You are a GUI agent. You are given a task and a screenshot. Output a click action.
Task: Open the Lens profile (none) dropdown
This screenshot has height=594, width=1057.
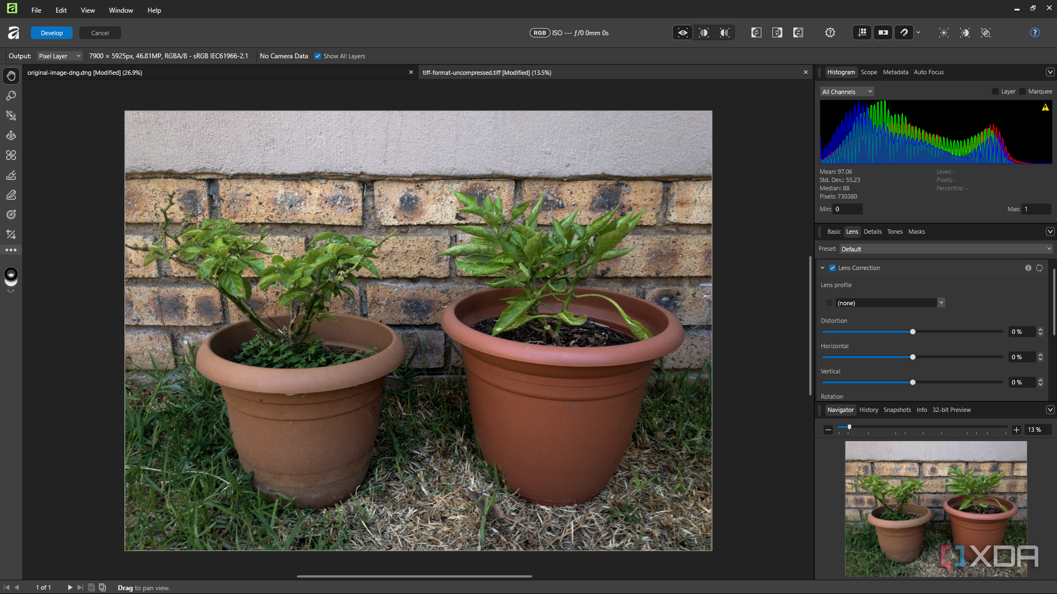coord(890,303)
